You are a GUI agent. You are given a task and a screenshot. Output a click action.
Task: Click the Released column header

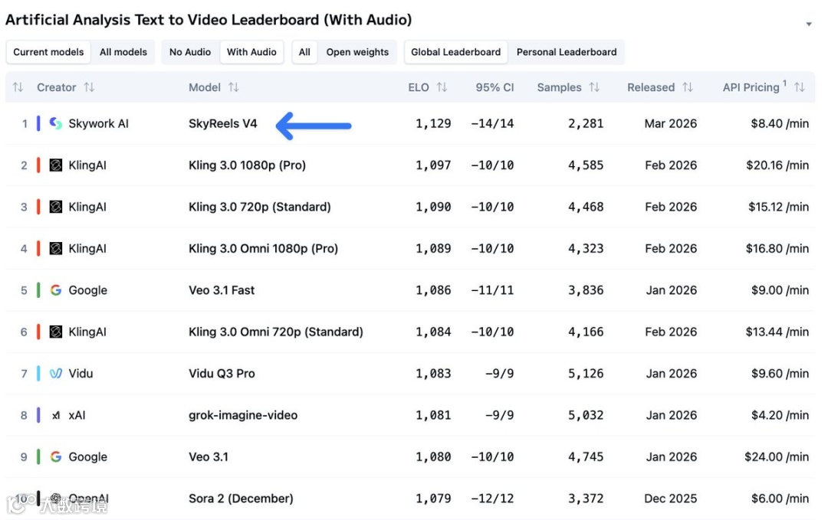pyautogui.click(x=651, y=87)
